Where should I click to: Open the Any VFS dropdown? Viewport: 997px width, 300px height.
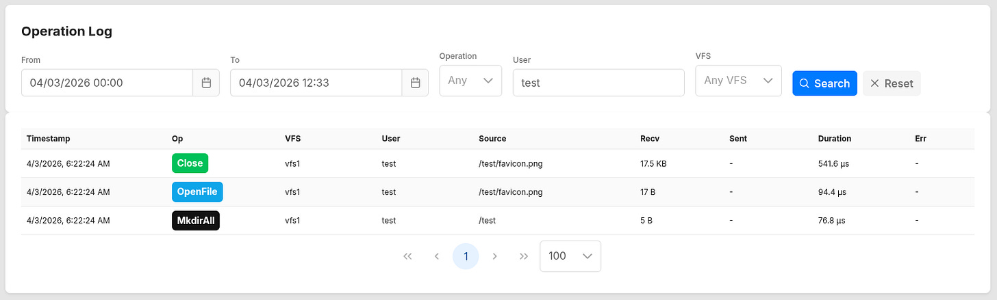click(738, 81)
